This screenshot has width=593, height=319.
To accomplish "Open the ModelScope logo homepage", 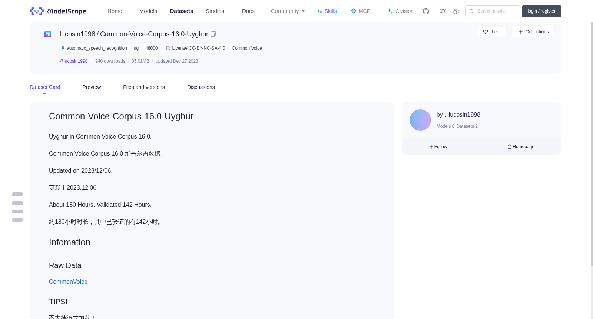I will click(58, 11).
